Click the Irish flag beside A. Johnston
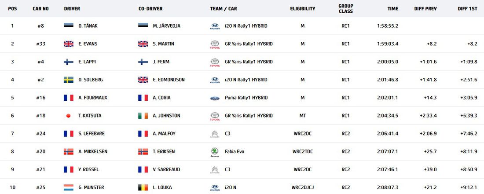This screenshot has height=194, width=484. pyautogui.click(x=143, y=116)
